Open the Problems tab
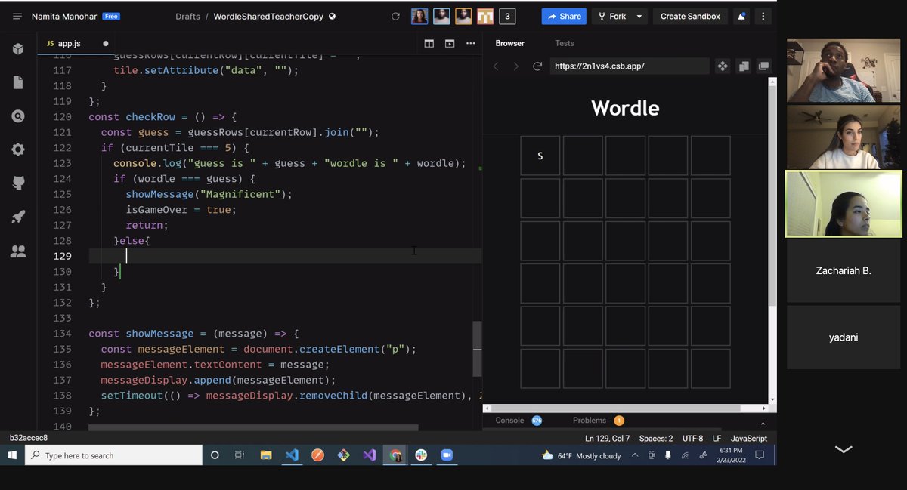This screenshot has width=907, height=490. 590,420
